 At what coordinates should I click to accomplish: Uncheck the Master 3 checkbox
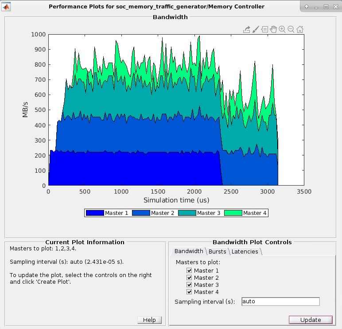click(189, 285)
